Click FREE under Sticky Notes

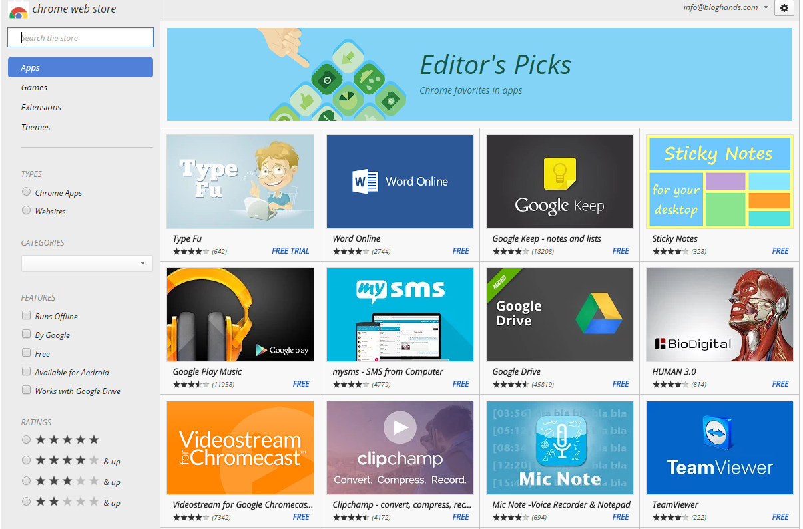[780, 251]
